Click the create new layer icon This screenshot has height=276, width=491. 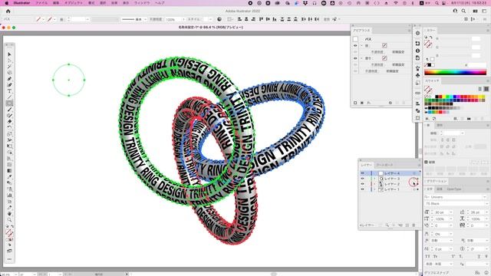[x=407, y=225]
